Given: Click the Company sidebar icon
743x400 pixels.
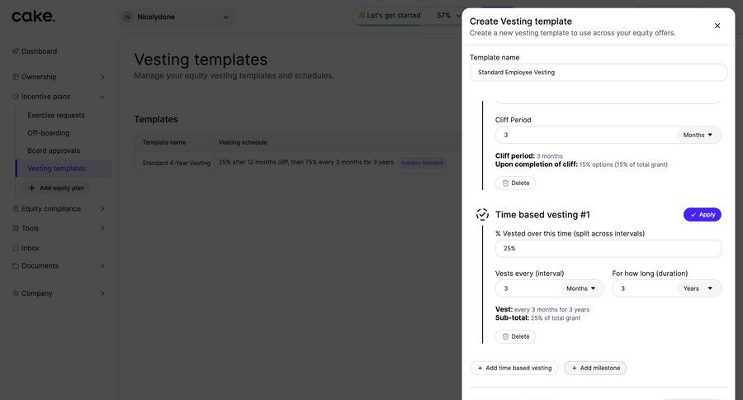Looking at the screenshot, I should (16, 293).
